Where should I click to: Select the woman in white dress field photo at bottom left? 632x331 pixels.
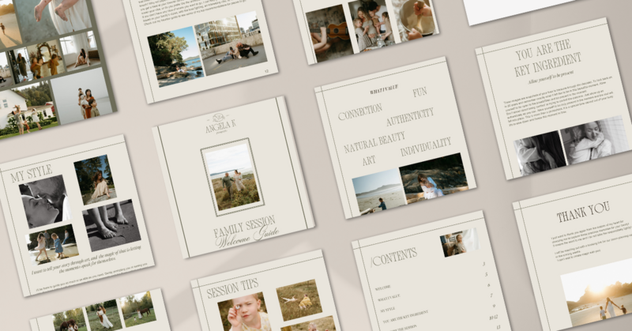click(x=103, y=315)
